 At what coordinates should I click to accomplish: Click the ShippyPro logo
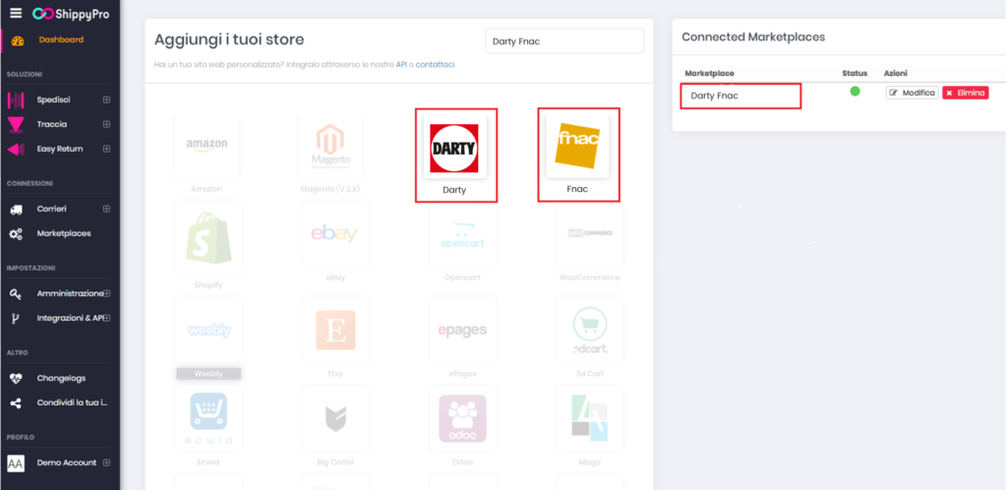coord(71,14)
